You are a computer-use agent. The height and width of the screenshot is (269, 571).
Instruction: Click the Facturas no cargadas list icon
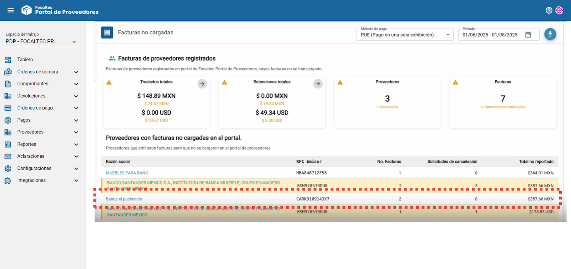107,32
